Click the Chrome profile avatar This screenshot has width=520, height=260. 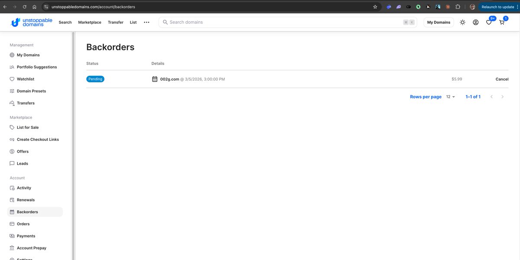pyautogui.click(x=472, y=7)
